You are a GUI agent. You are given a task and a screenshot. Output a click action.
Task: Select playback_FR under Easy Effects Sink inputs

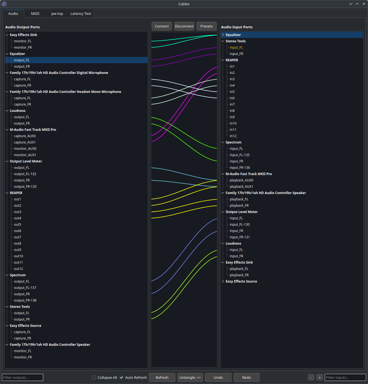pos(239,275)
